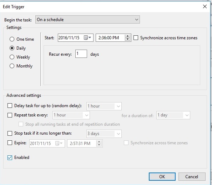Open the random delay 1 hour dropdown
Image resolution: width=212 pixels, height=185 pixels.
click(104, 106)
